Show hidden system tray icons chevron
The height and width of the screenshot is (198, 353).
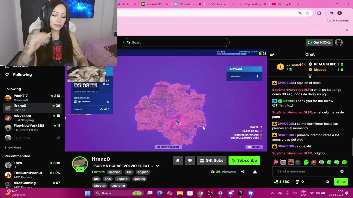[272, 193]
